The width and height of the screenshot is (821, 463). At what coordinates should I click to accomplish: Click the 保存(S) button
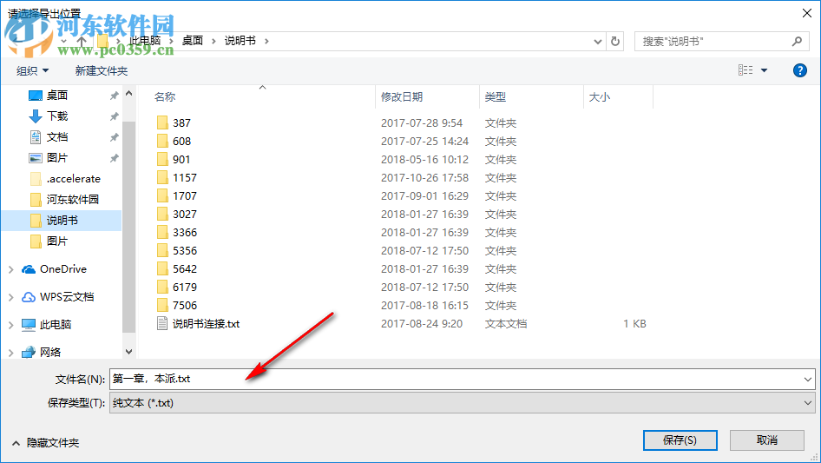(680, 440)
